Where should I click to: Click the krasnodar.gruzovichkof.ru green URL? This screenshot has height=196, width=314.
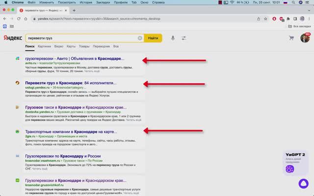click(44, 185)
